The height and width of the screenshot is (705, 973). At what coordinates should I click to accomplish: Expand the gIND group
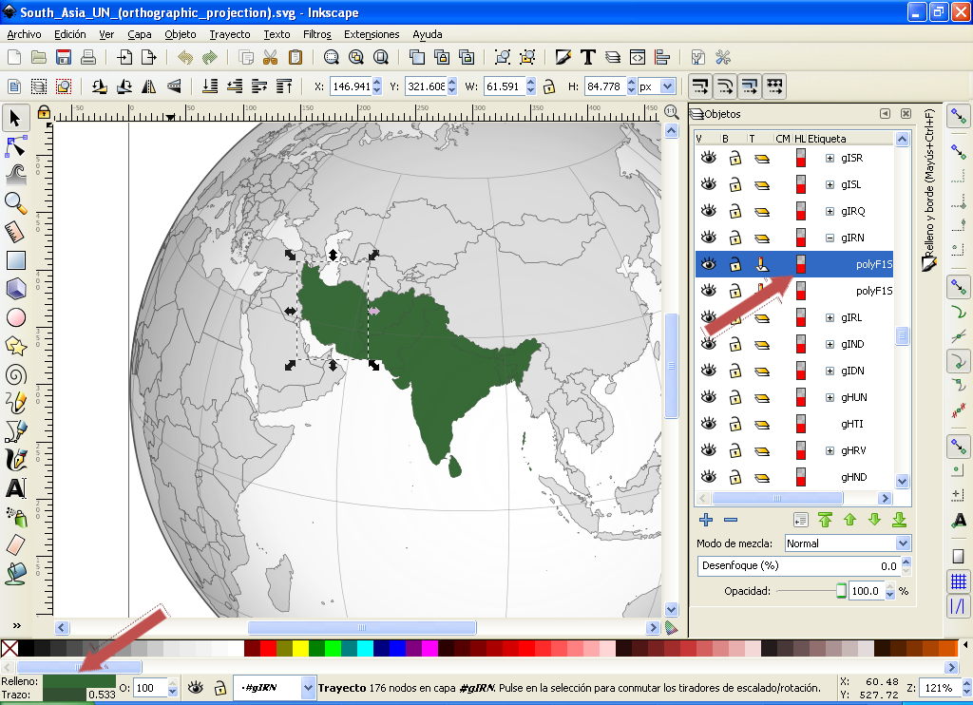[x=830, y=345]
